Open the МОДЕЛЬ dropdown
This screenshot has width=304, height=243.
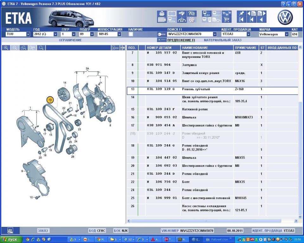point(28,34)
